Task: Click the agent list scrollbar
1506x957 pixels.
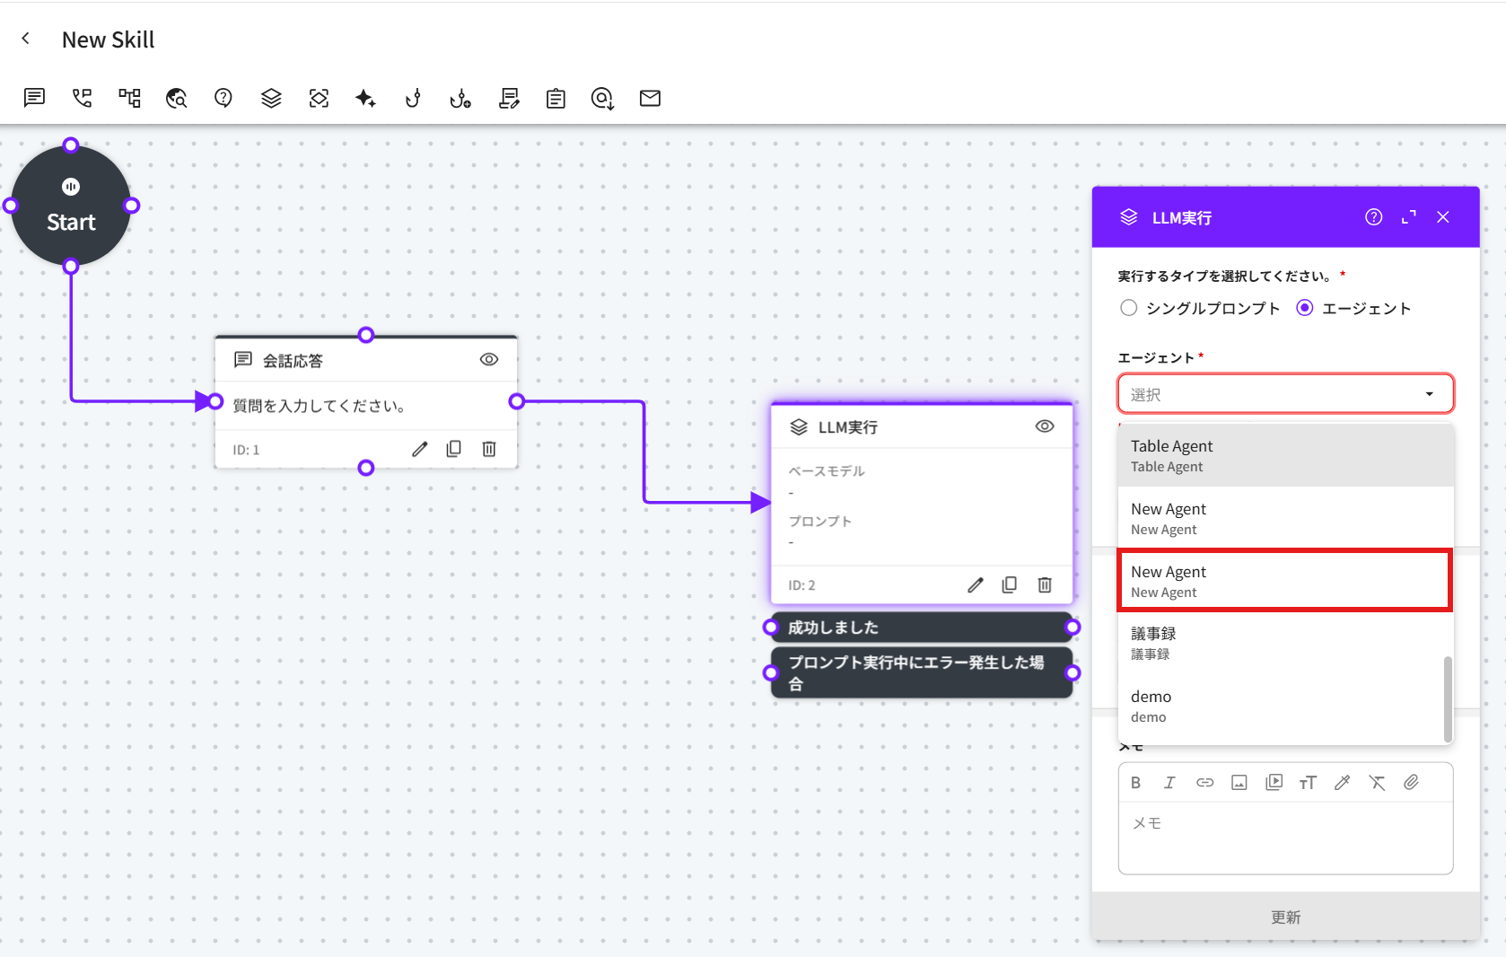Action: [1447, 698]
